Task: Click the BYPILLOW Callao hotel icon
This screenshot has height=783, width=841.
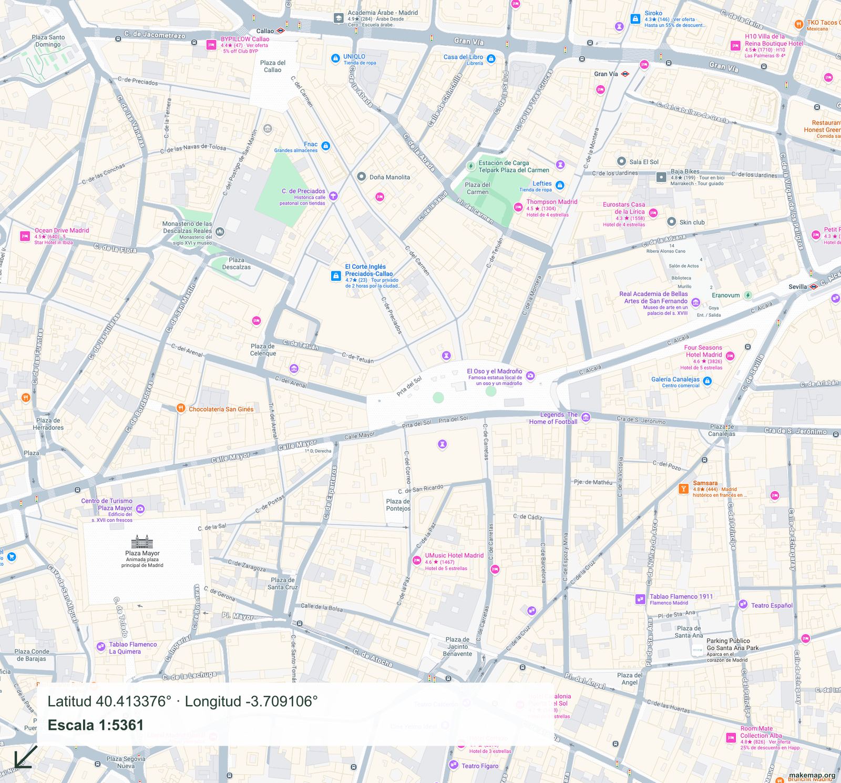Action: coord(211,45)
